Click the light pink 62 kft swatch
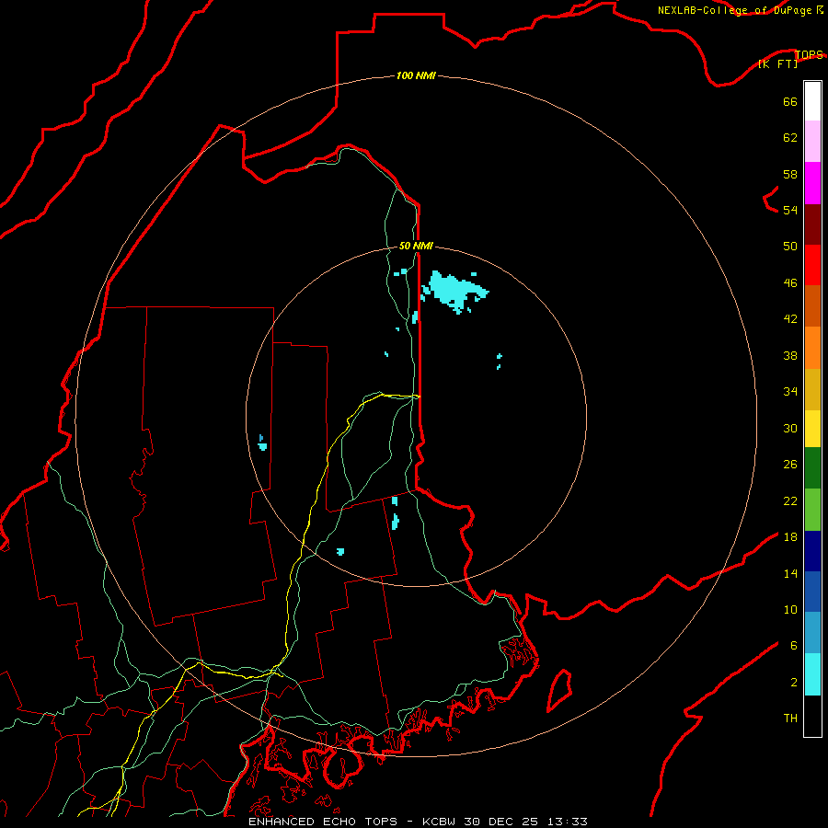Image resolution: width=828 pixels, height=828 pixels. pos(812,141)
